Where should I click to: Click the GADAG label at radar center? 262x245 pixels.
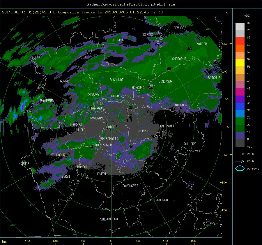[111, 127]
